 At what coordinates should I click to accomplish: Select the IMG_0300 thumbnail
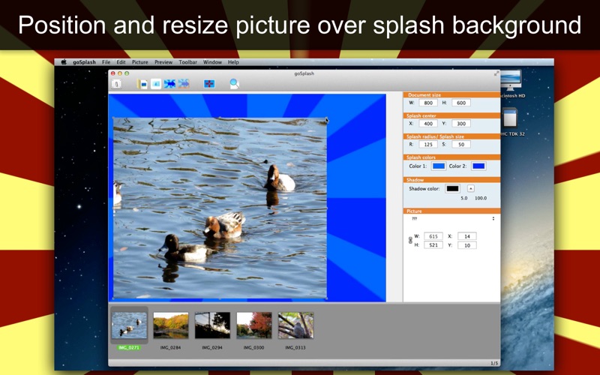[254, 325]
